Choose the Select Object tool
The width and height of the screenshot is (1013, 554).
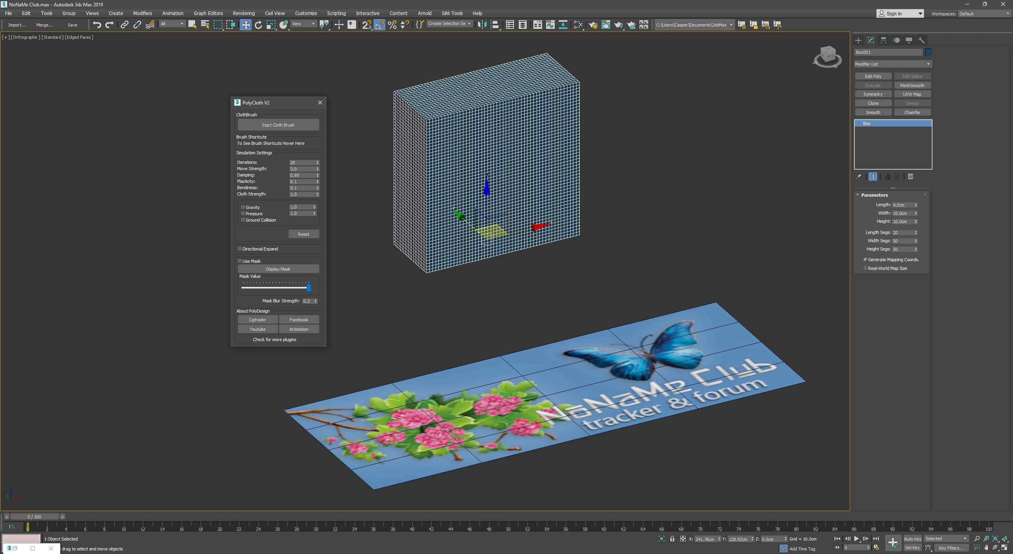192,25
